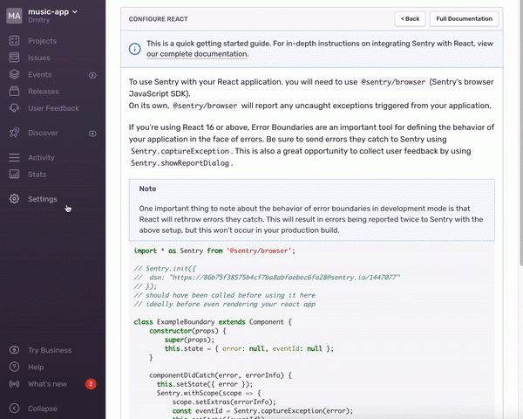This screenshot has width=523, height=419.
Task: Click the Back button
Action: [x=409, y=18]
